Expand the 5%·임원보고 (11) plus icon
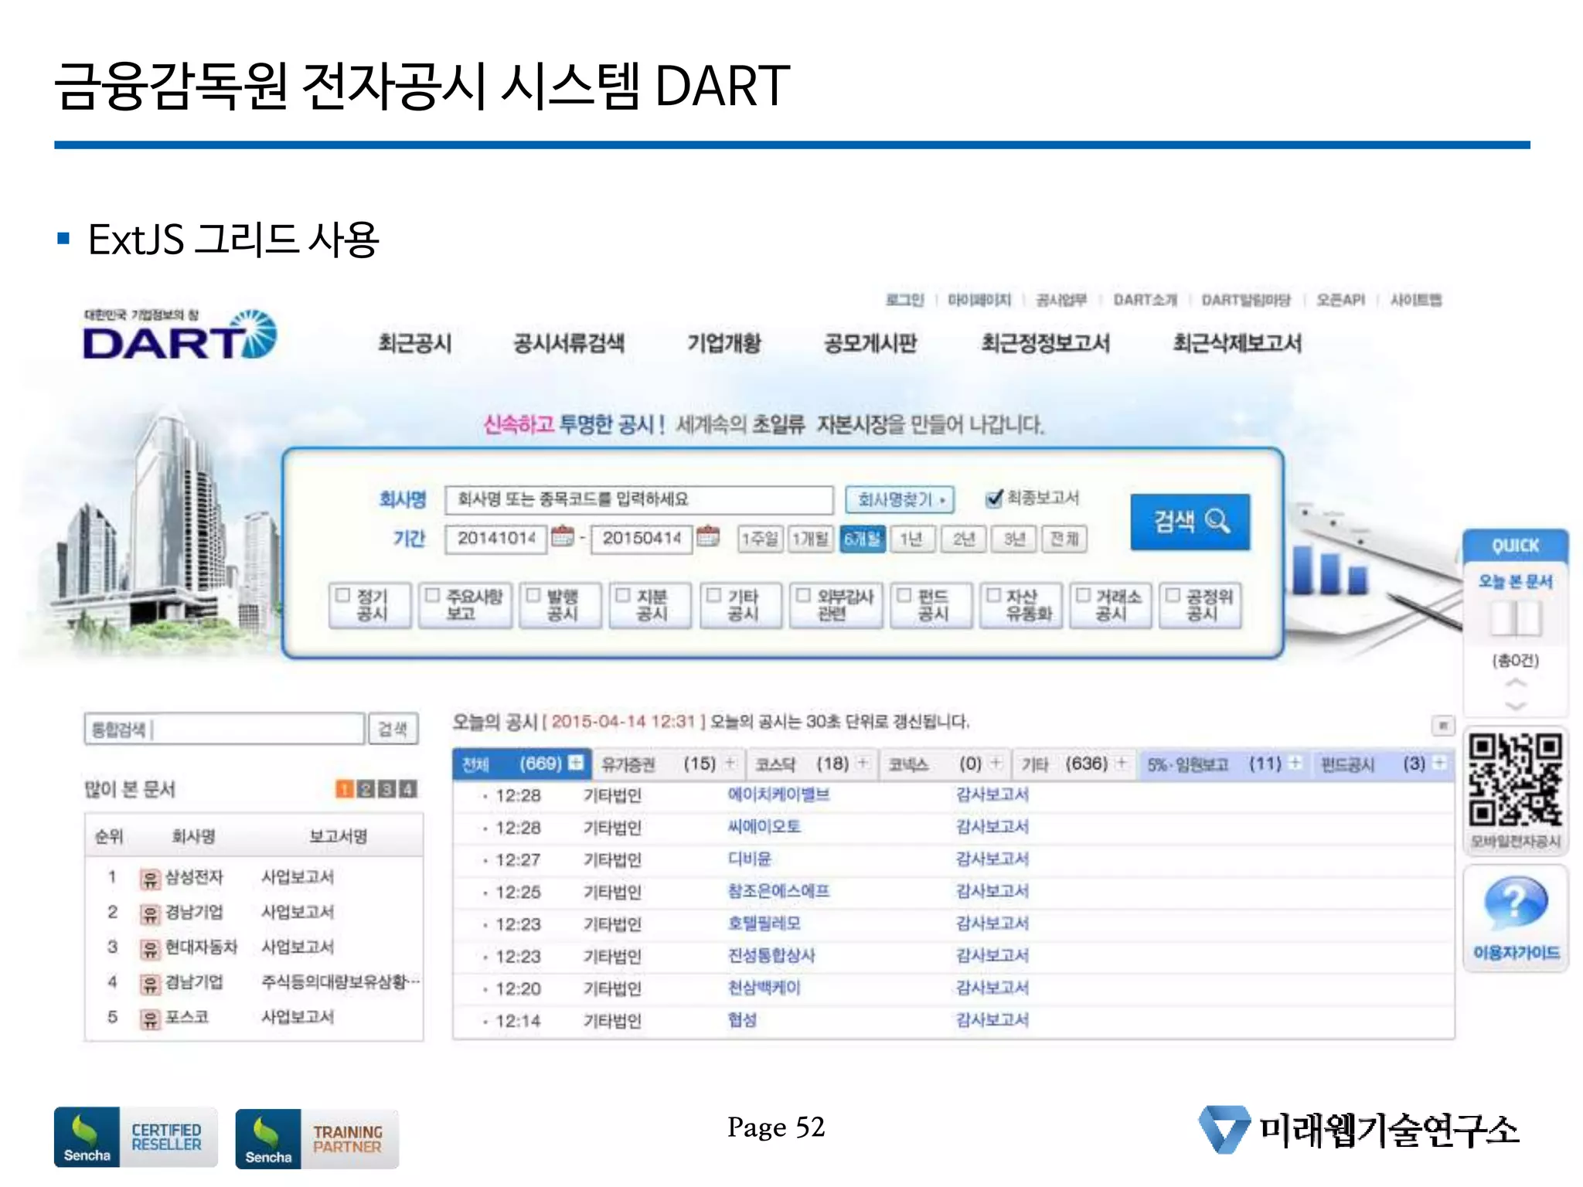The image size is (1583, 1187). click(1295, 763)
